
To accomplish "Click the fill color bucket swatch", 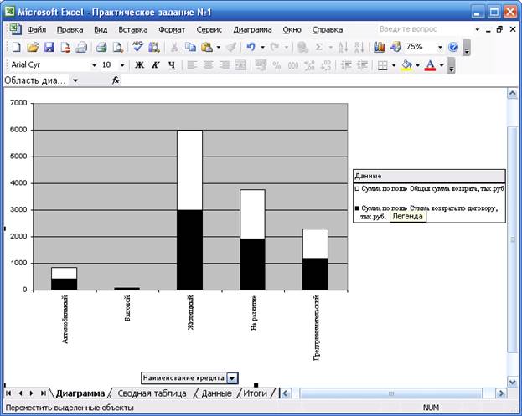I will click(x=407, y=65).
